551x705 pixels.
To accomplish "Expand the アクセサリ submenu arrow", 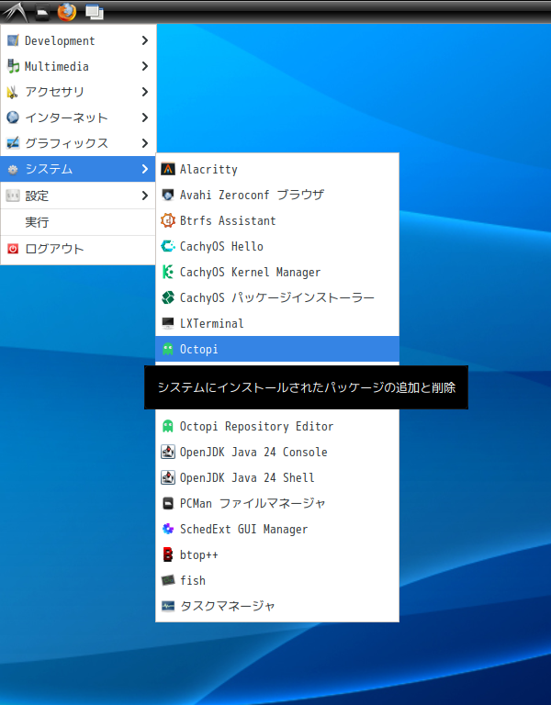I will click(x=144, y=92).
